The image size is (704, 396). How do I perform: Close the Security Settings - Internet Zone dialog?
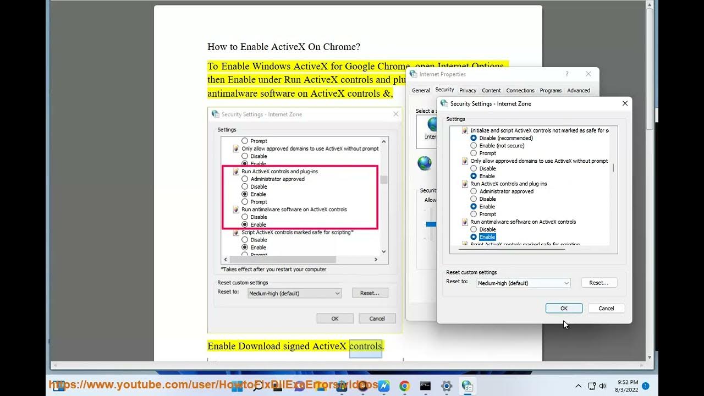pyautogui.click(x=625, y=103)
